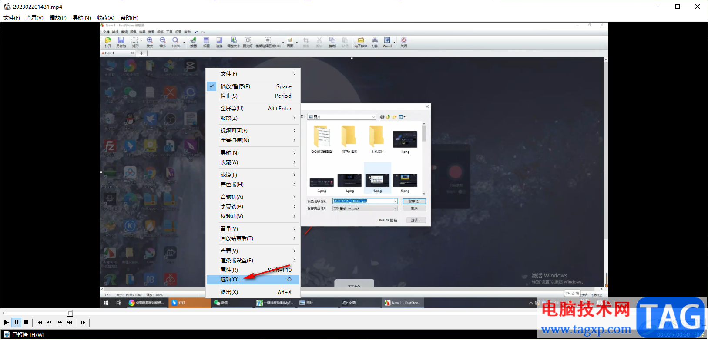708x340 pixels.
Task: Skip to the previous file button
Action: click(x=40, y=322)
